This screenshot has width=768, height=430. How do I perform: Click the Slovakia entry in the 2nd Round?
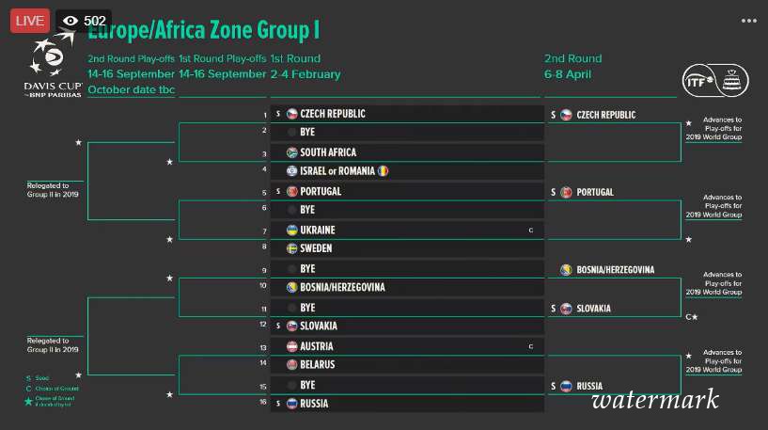click(581, 309)
